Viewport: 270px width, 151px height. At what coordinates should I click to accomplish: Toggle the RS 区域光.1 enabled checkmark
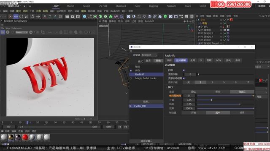[225, 36]
